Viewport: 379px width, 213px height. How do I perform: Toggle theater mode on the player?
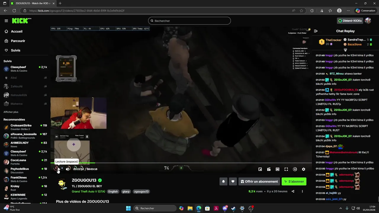[x=277, y=169]
